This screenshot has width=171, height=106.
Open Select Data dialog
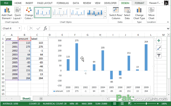click(127, 13)
